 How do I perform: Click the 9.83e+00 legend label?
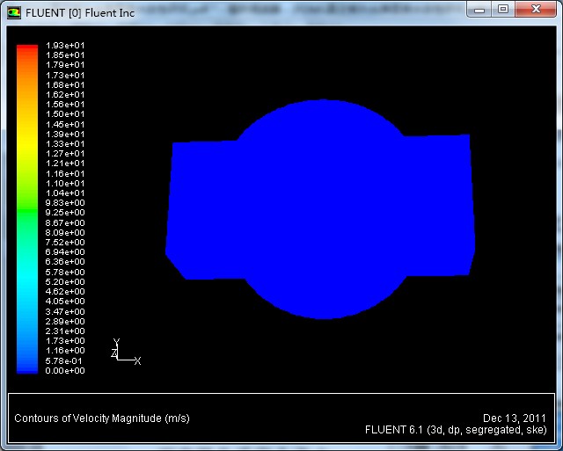(65, 203)
